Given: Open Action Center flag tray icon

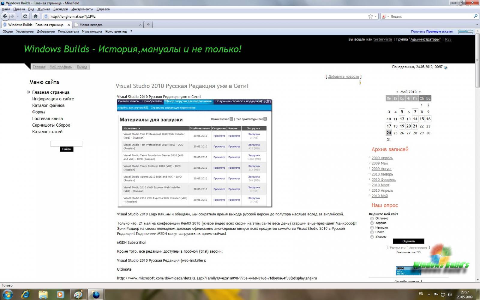Looking at the screenshot, I should pos(436,294).
